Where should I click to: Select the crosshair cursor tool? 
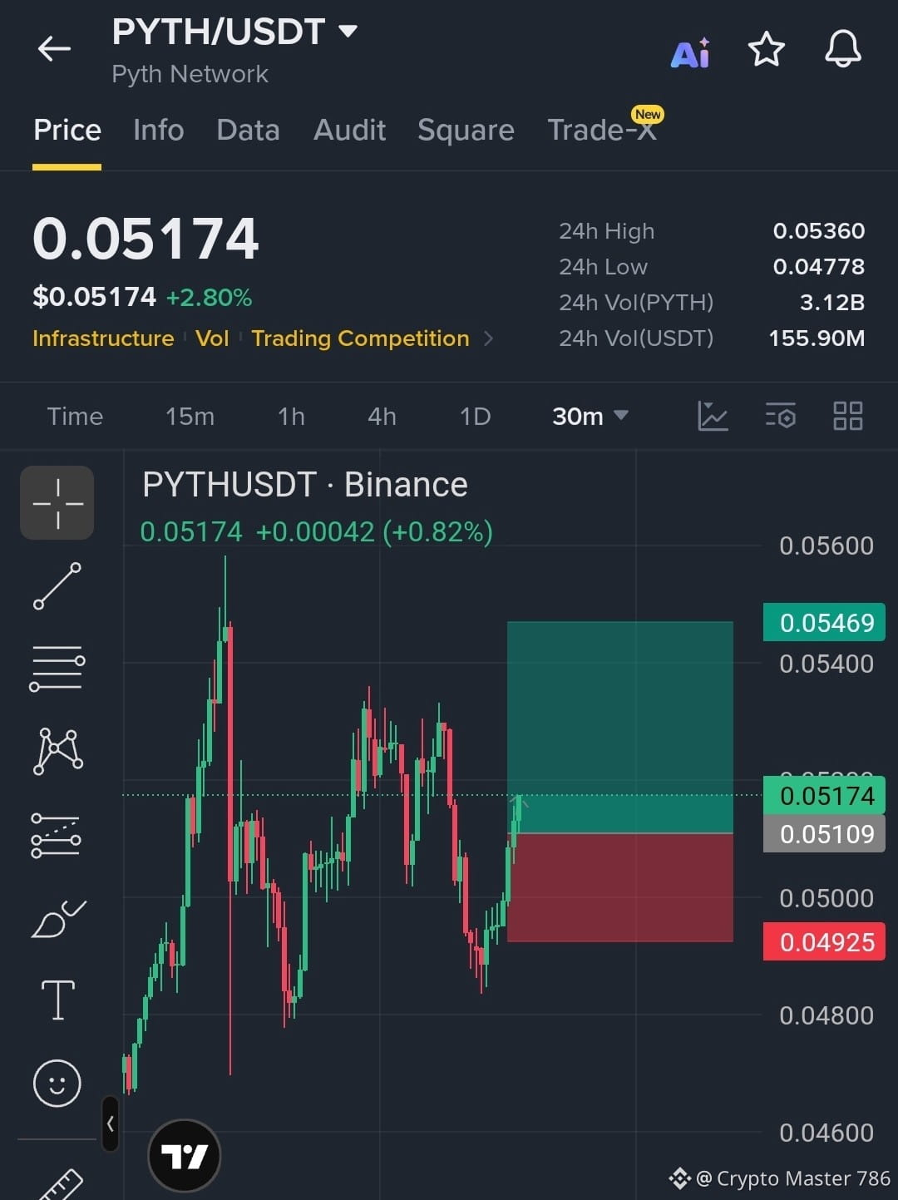tap(57, 503)
